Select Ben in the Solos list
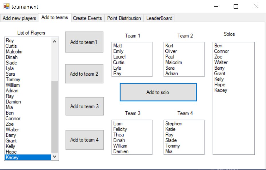Image resolution: width=266 pixels, height=170 pixels. (x=234, y=46)
